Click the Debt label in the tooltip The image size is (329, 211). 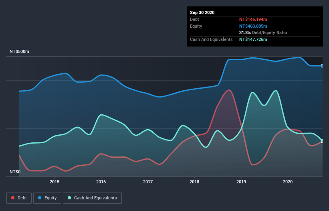pos(194,19)
